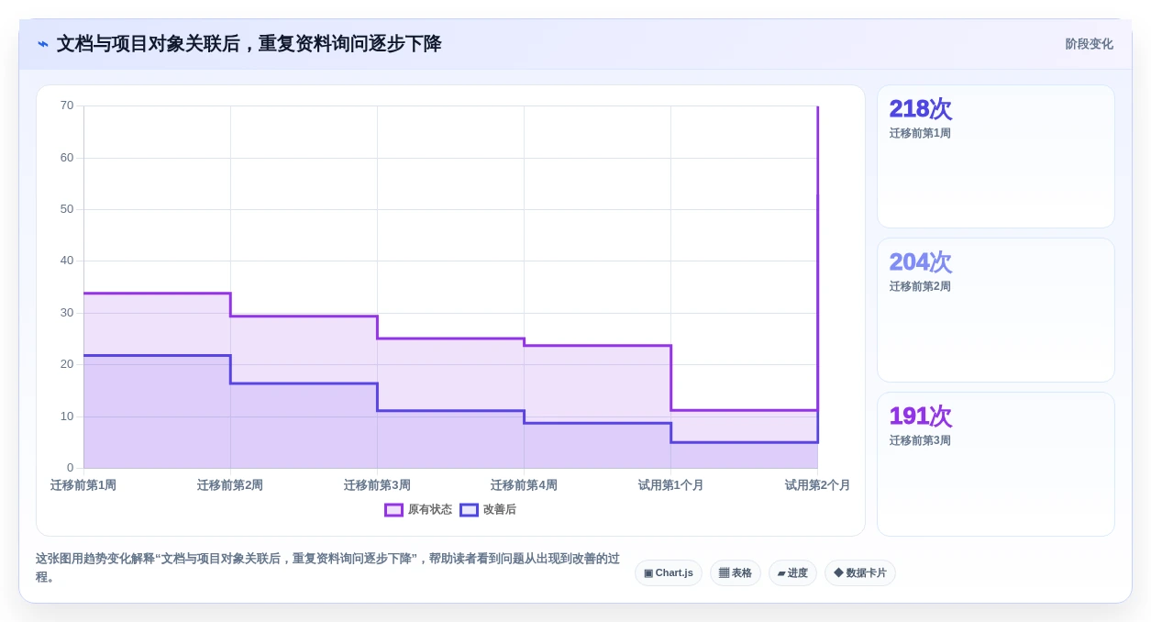Click the 迁移前第3周 label under 191次

(x=920, y=440)
